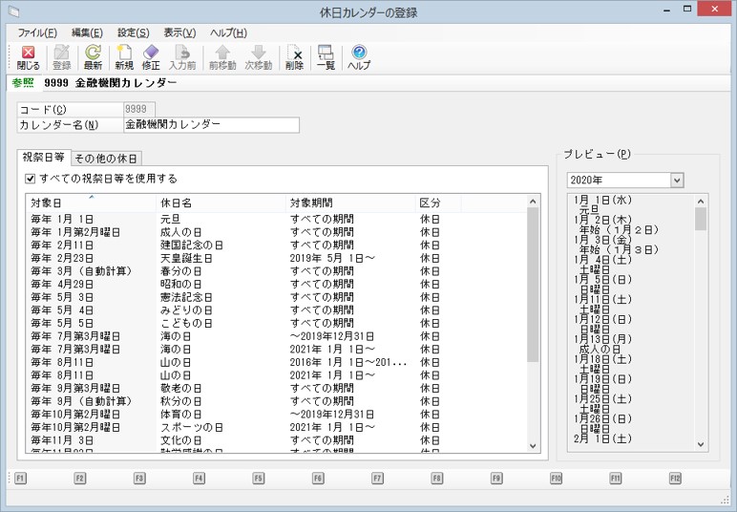The height and width of the screenshot is (512, 737).
Task: Open the 設定(S) menu
Action: click(134, 32)
